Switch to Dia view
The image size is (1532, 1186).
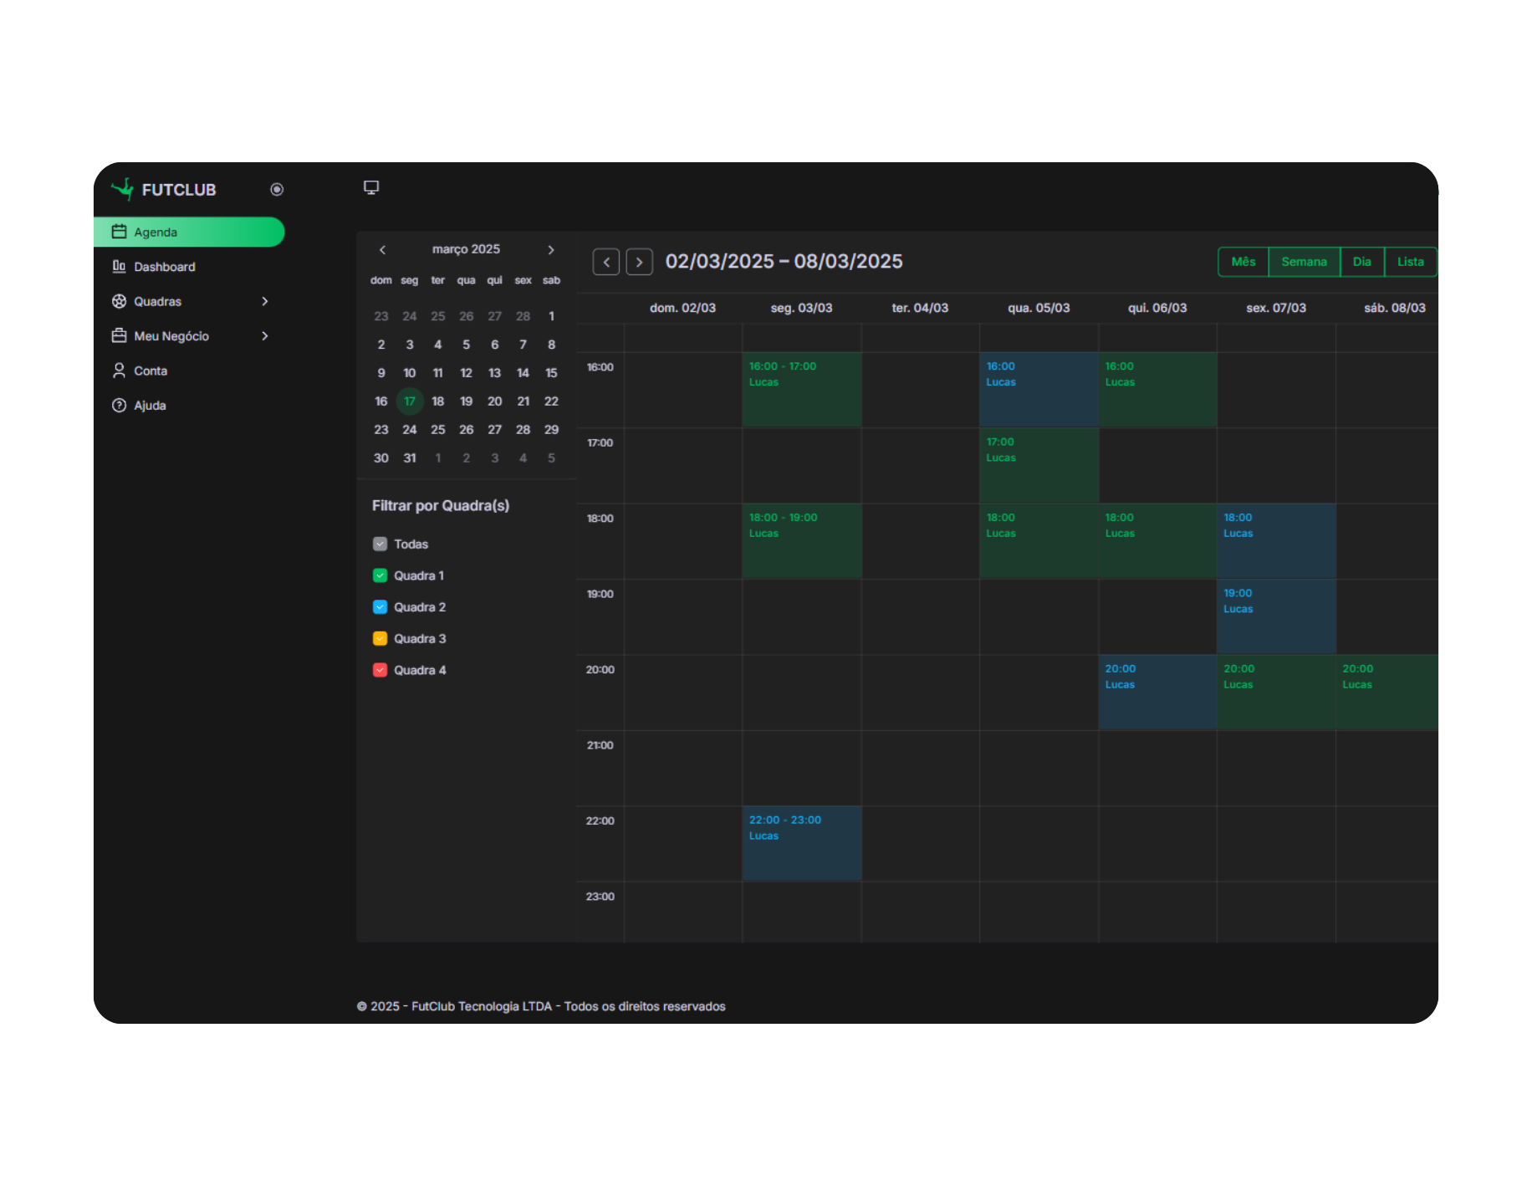1362,262
